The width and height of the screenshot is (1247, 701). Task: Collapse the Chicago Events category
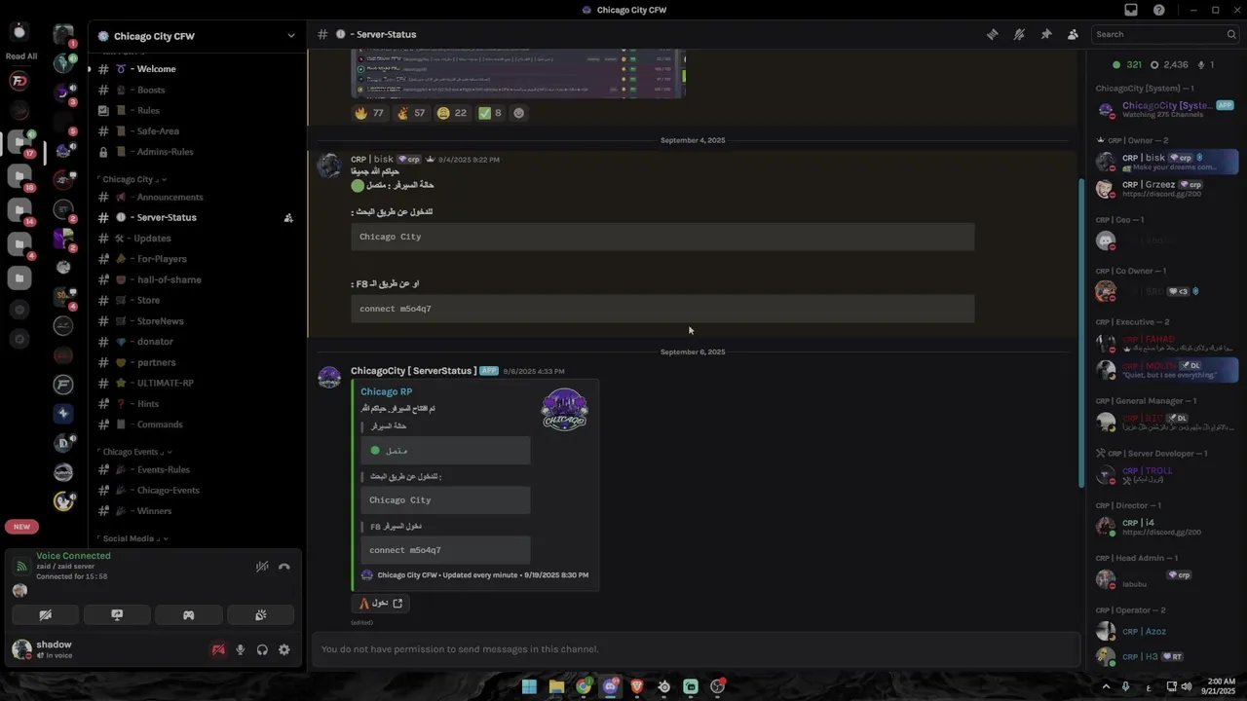click(x=135, y=452)
